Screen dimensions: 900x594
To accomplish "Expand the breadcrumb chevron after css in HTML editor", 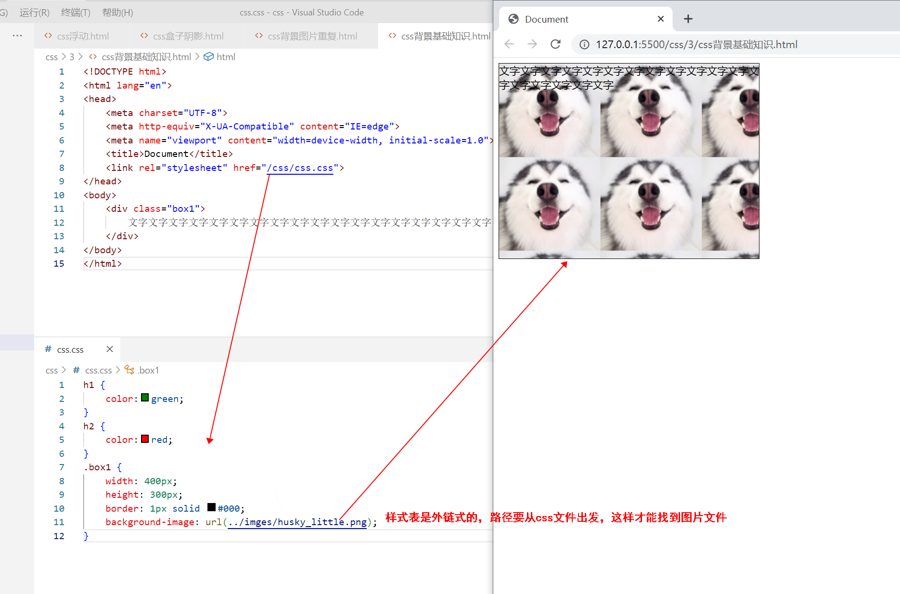I will pyautogui.click(x=64, y=57).
